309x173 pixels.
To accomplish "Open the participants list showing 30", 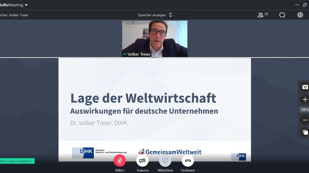I will click(263, 15).
